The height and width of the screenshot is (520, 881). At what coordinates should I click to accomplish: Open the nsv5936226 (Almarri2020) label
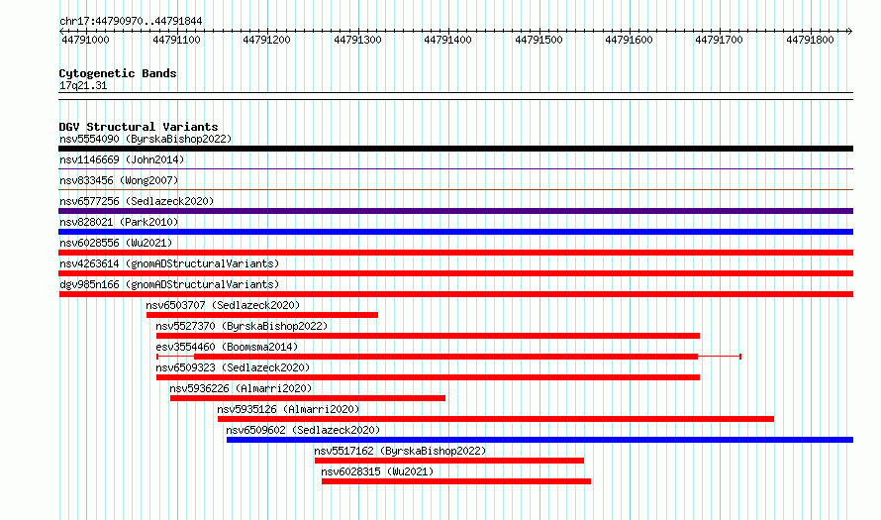(241, 388)
